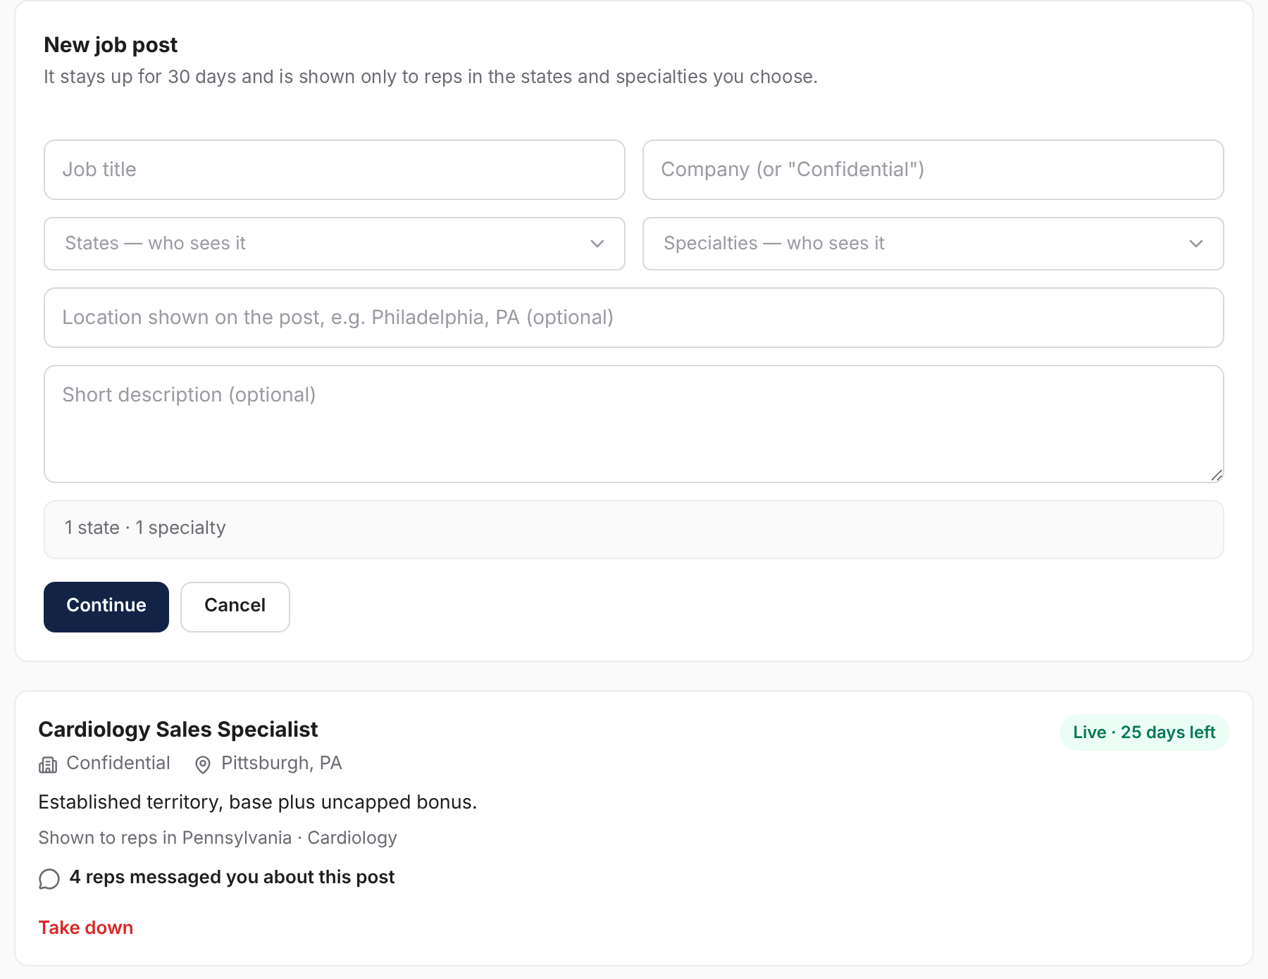Cancel the new job post
The image size is (1268, 979).
(x=235, y=607)
